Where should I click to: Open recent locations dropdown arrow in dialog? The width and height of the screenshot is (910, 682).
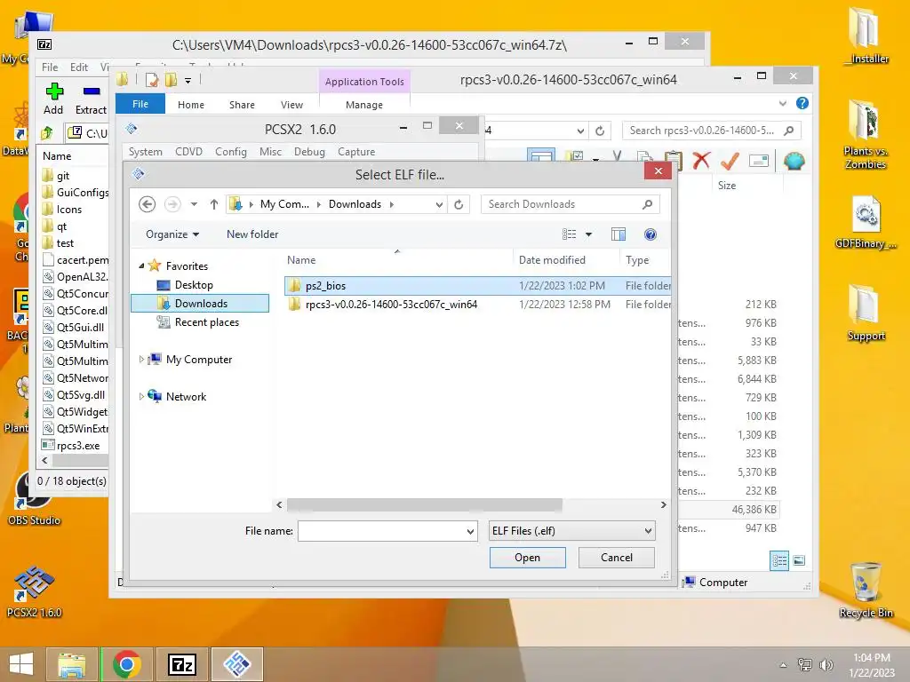coord(194,204)
